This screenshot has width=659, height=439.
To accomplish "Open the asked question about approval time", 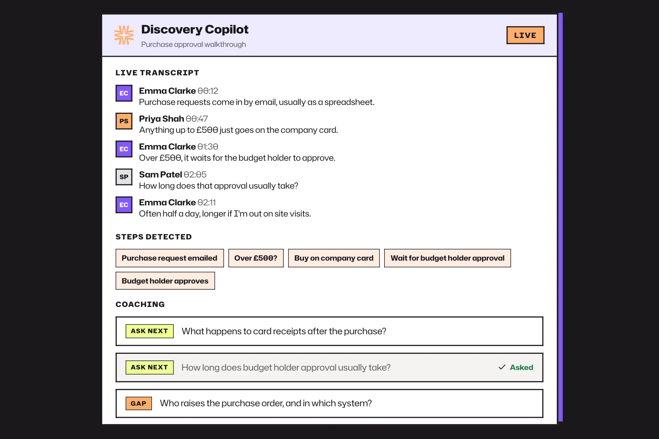I will click(329, 367).
